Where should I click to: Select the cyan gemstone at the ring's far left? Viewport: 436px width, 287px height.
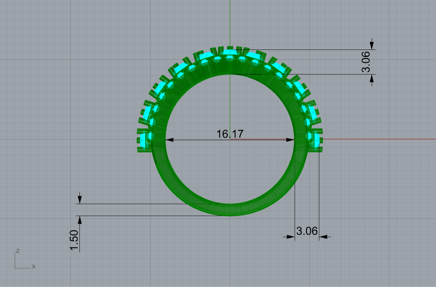pos(143,140)
